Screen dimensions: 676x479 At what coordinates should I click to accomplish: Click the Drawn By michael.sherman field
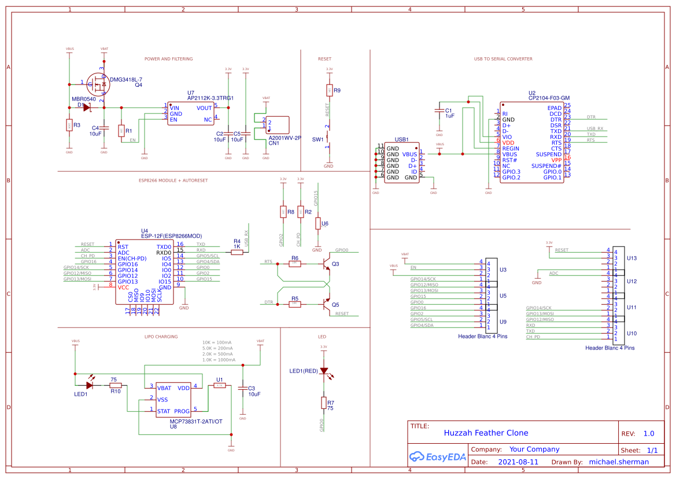point(620,462)
